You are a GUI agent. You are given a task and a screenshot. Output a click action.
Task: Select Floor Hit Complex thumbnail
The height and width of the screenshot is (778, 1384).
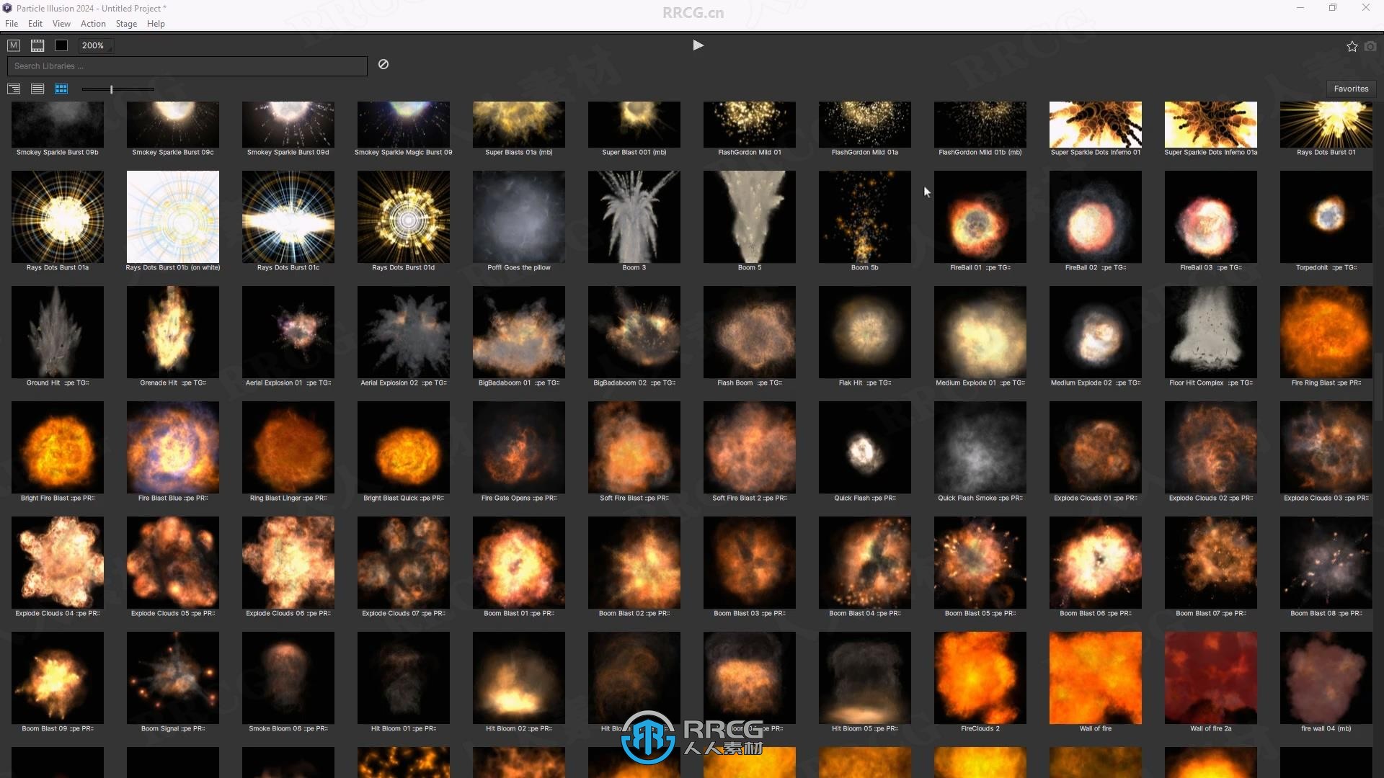point(1211,332)
